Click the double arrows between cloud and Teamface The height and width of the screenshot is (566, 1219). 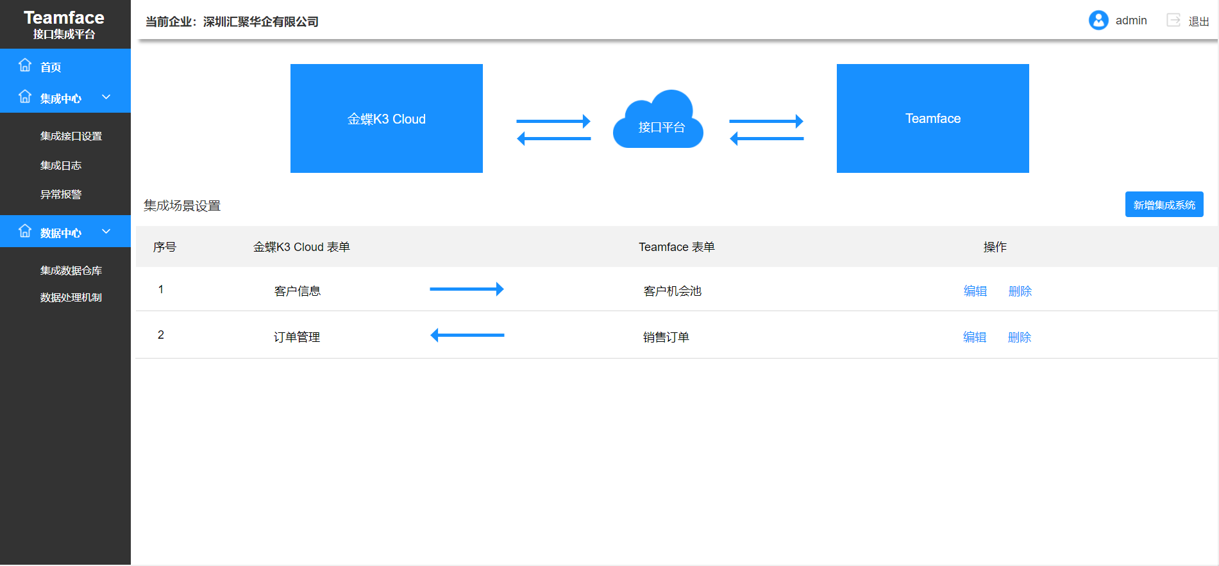click(x=766, y=130)
